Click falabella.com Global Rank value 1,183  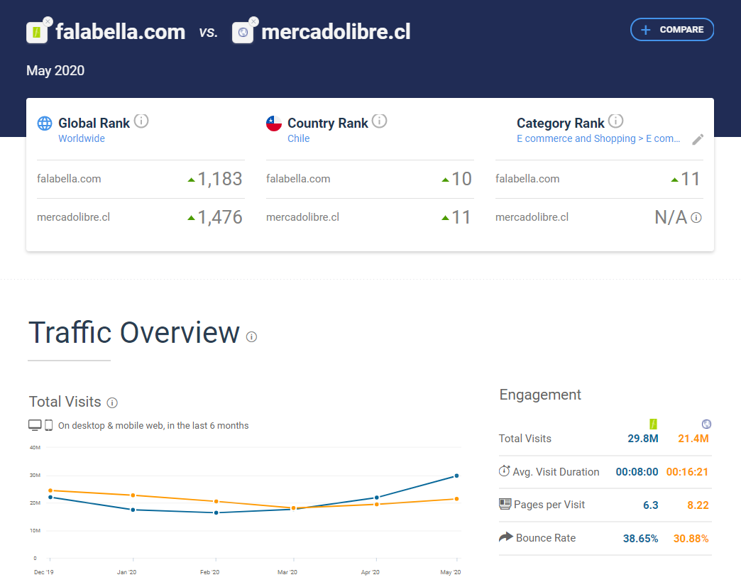point(219,179)
